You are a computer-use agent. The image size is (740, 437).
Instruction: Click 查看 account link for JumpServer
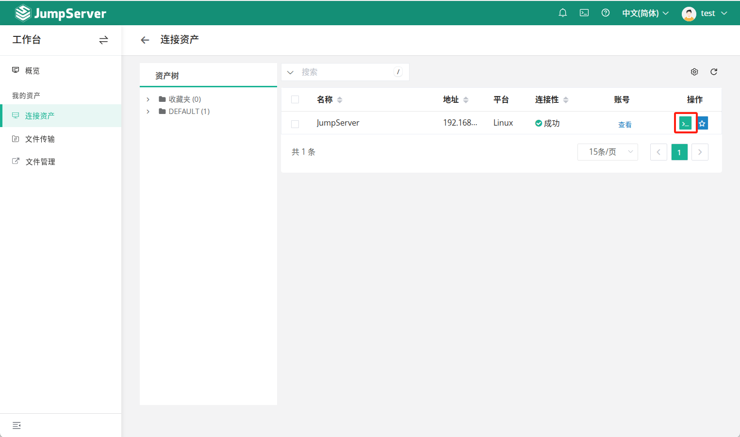tap(625, 125)
